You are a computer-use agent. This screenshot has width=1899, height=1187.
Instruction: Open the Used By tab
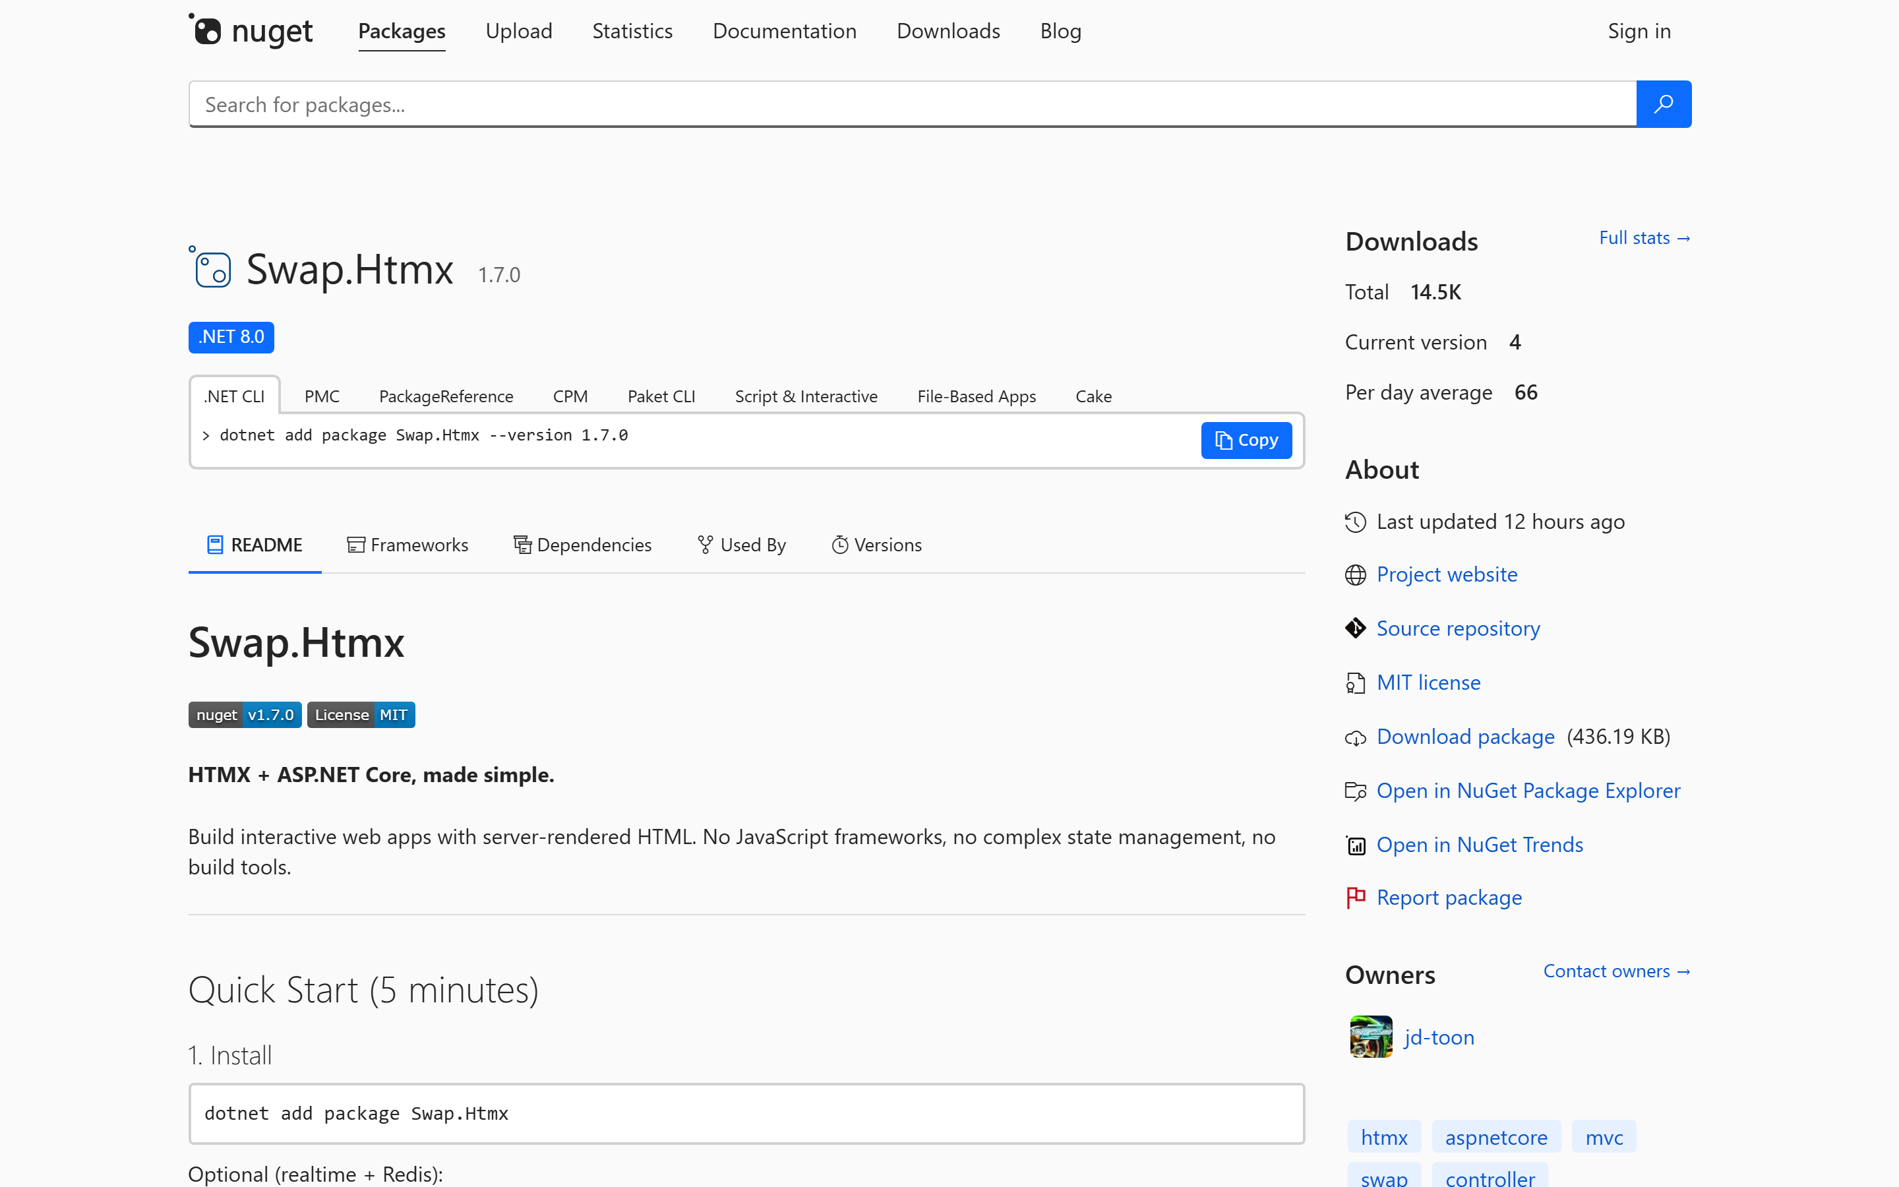click(742, 545)
